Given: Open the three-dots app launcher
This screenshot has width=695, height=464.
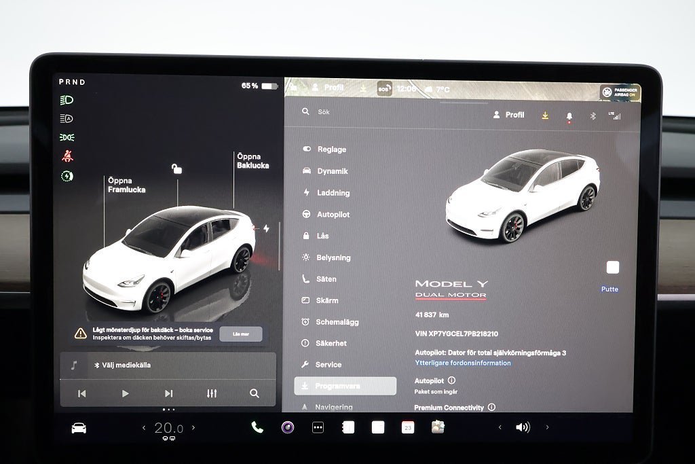Looking at the screenshot, I should click(318, 427).
